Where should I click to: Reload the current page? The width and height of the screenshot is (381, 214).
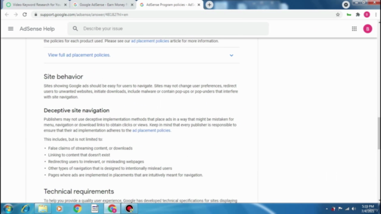25,14
